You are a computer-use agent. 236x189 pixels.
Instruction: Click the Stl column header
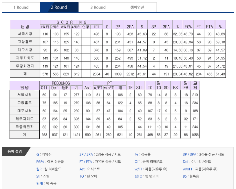pos(140,85)
